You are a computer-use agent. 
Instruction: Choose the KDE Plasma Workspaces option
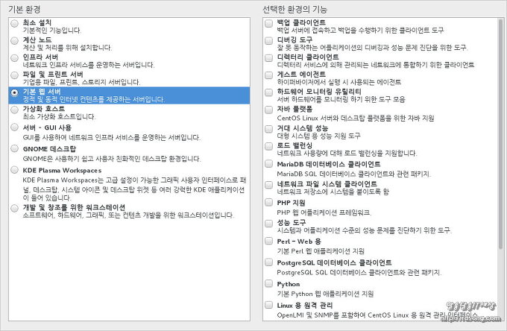[15, 171]
